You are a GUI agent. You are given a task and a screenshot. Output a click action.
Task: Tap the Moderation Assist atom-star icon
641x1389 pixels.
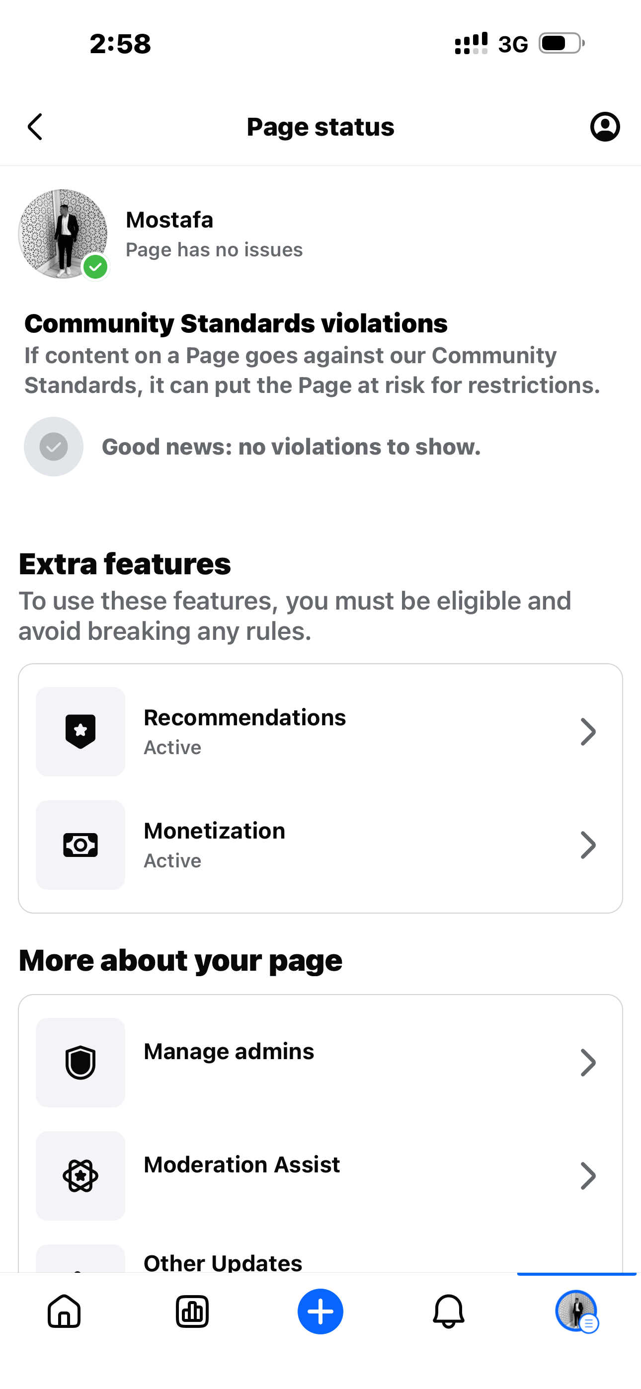[80, 1175]
